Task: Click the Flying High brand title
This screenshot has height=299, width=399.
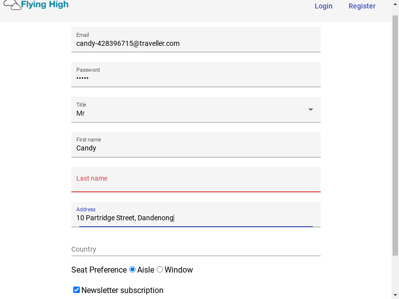Action: tap(45, 4)
